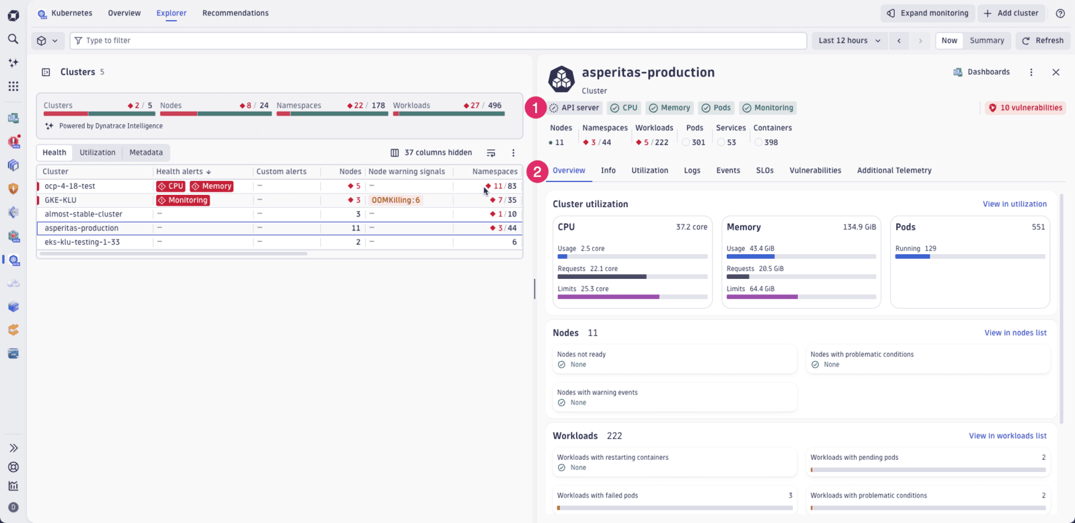Click the OOMKilling:6 warning signal
The width and height of the screenshot is (1075, 523).
click(x=395, y=200)
